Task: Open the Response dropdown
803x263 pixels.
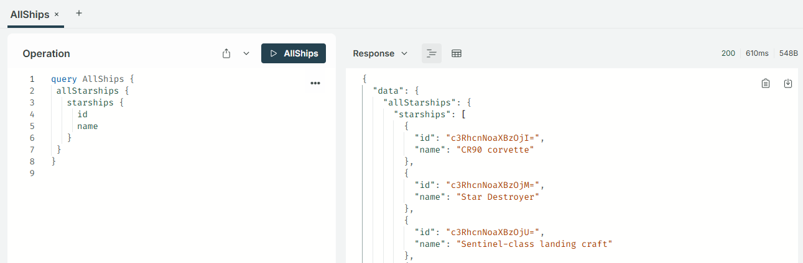Action: [x=380, y=53]
